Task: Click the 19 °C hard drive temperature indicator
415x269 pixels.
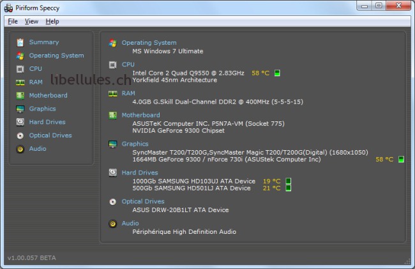Action: coord(289,181)
